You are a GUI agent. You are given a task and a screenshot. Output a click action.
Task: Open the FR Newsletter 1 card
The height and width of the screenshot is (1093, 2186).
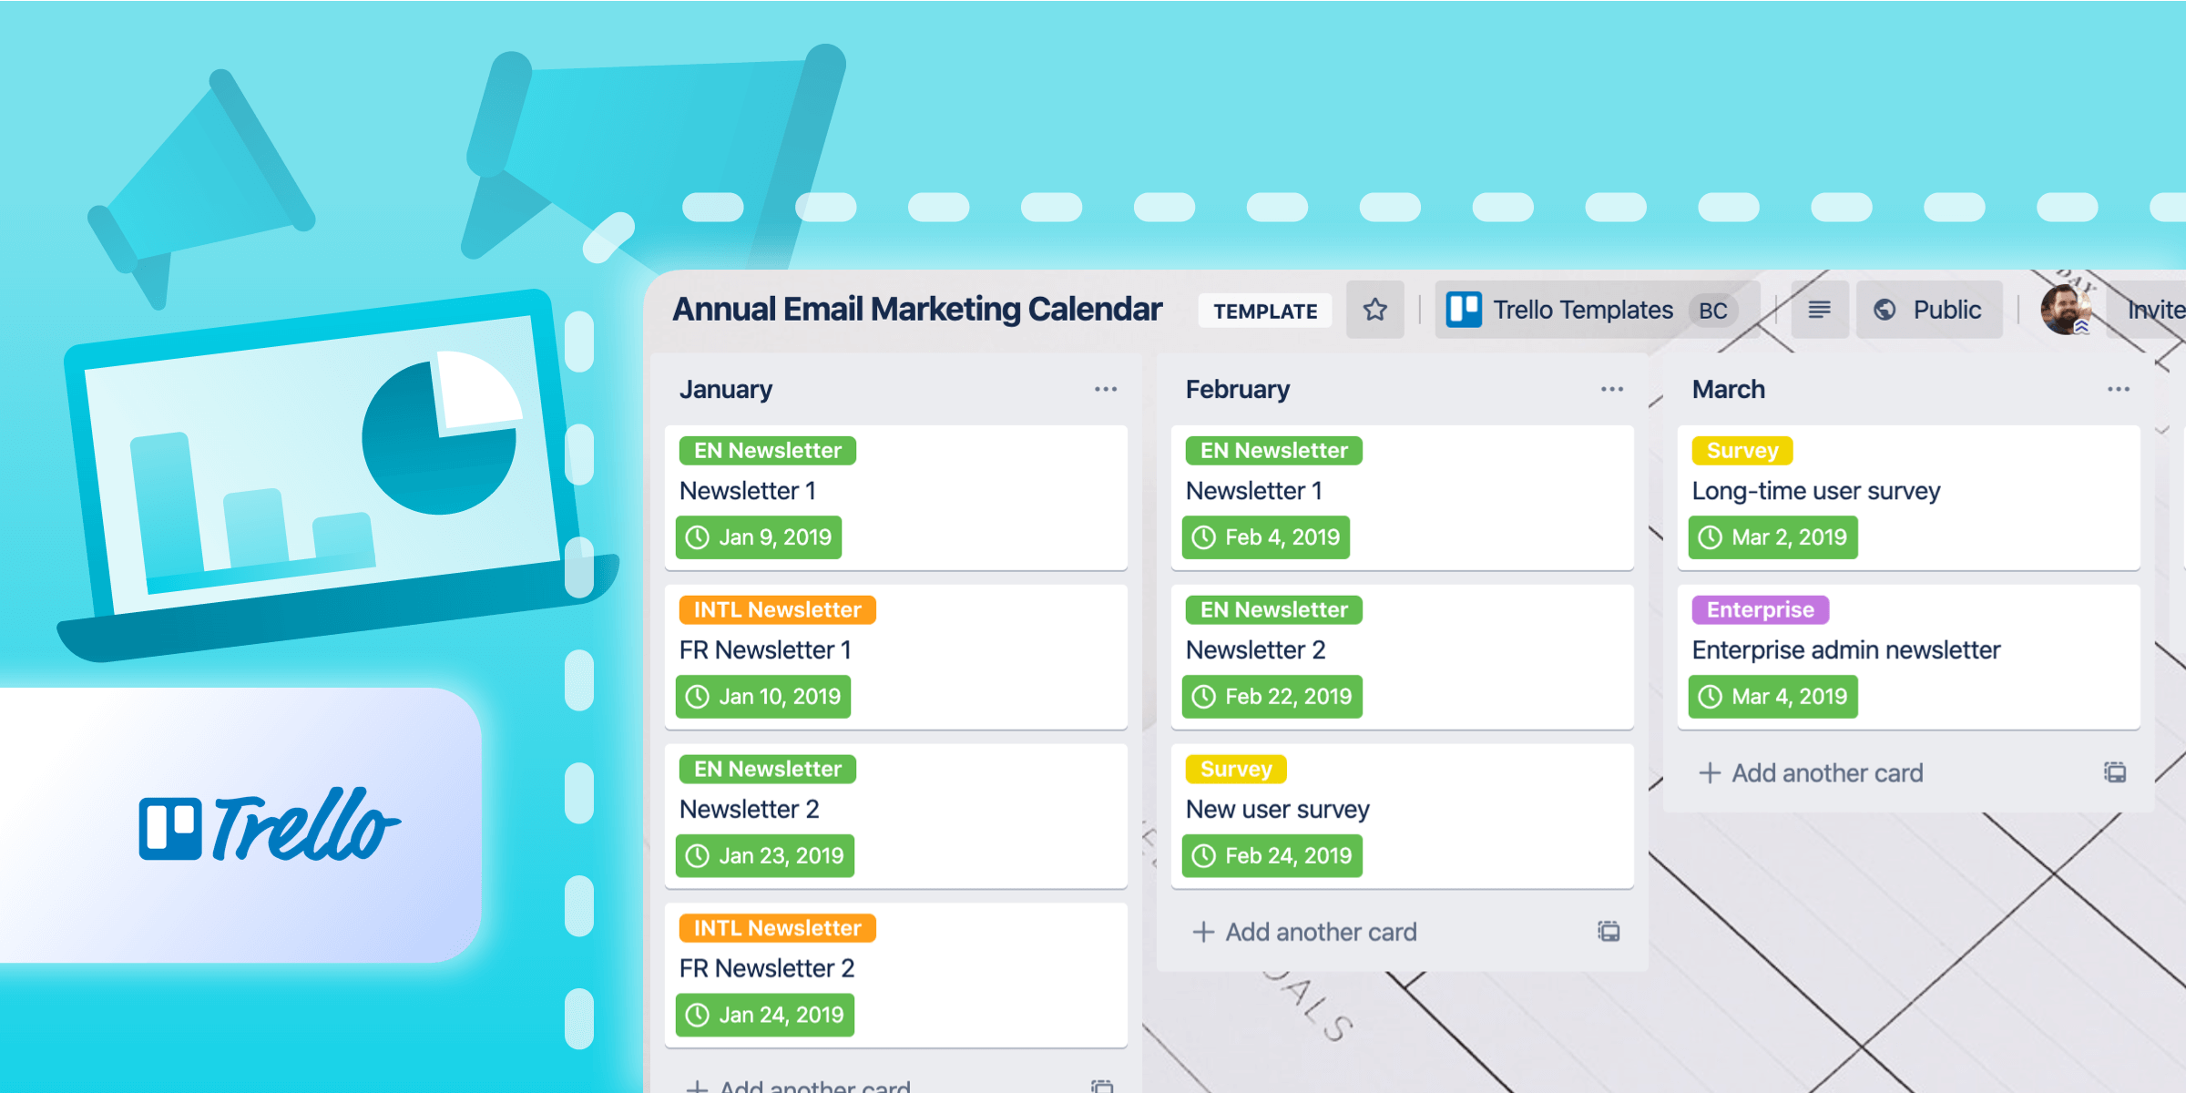click(x=896, y=657)
